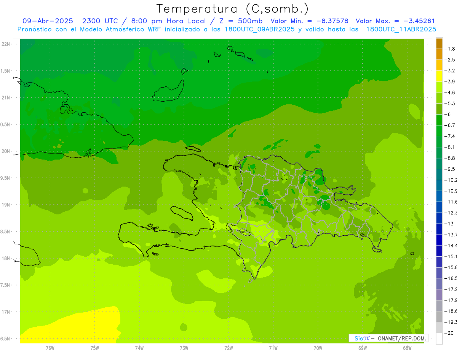Click the '70W' longitude label
Screen dimensions: 457x353
(x=318, y=348)
